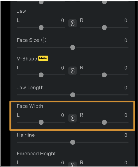Toggle the Face Width left-right link icon

(72, 118)
